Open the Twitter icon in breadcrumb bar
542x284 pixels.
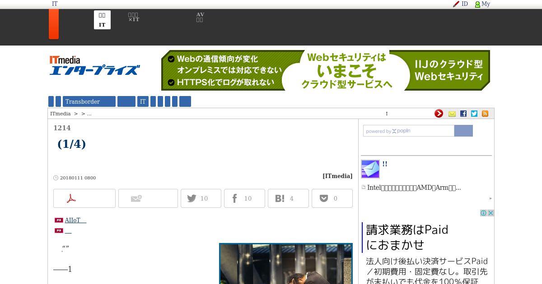pos(474,114)
